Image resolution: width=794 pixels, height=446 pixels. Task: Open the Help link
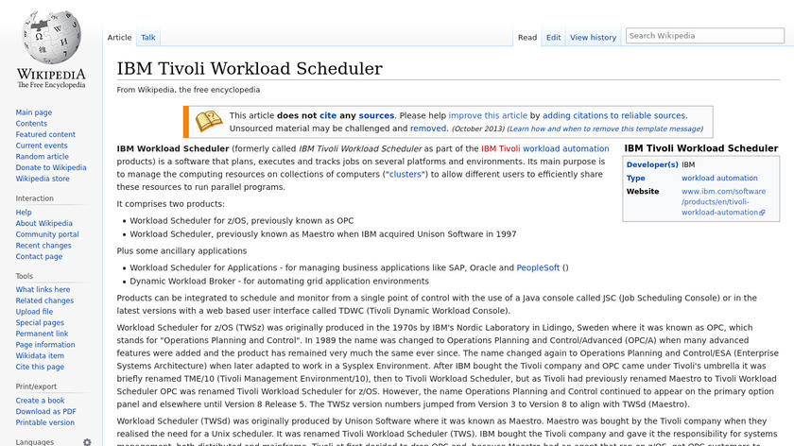(24, 213)
